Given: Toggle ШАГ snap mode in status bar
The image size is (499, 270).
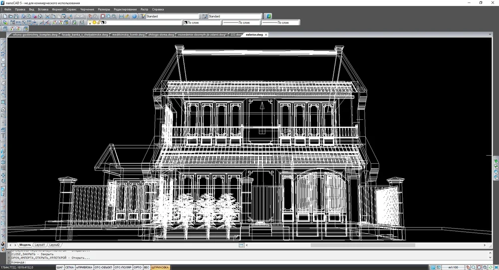Looking at the screenshot, I should [60, 268].
